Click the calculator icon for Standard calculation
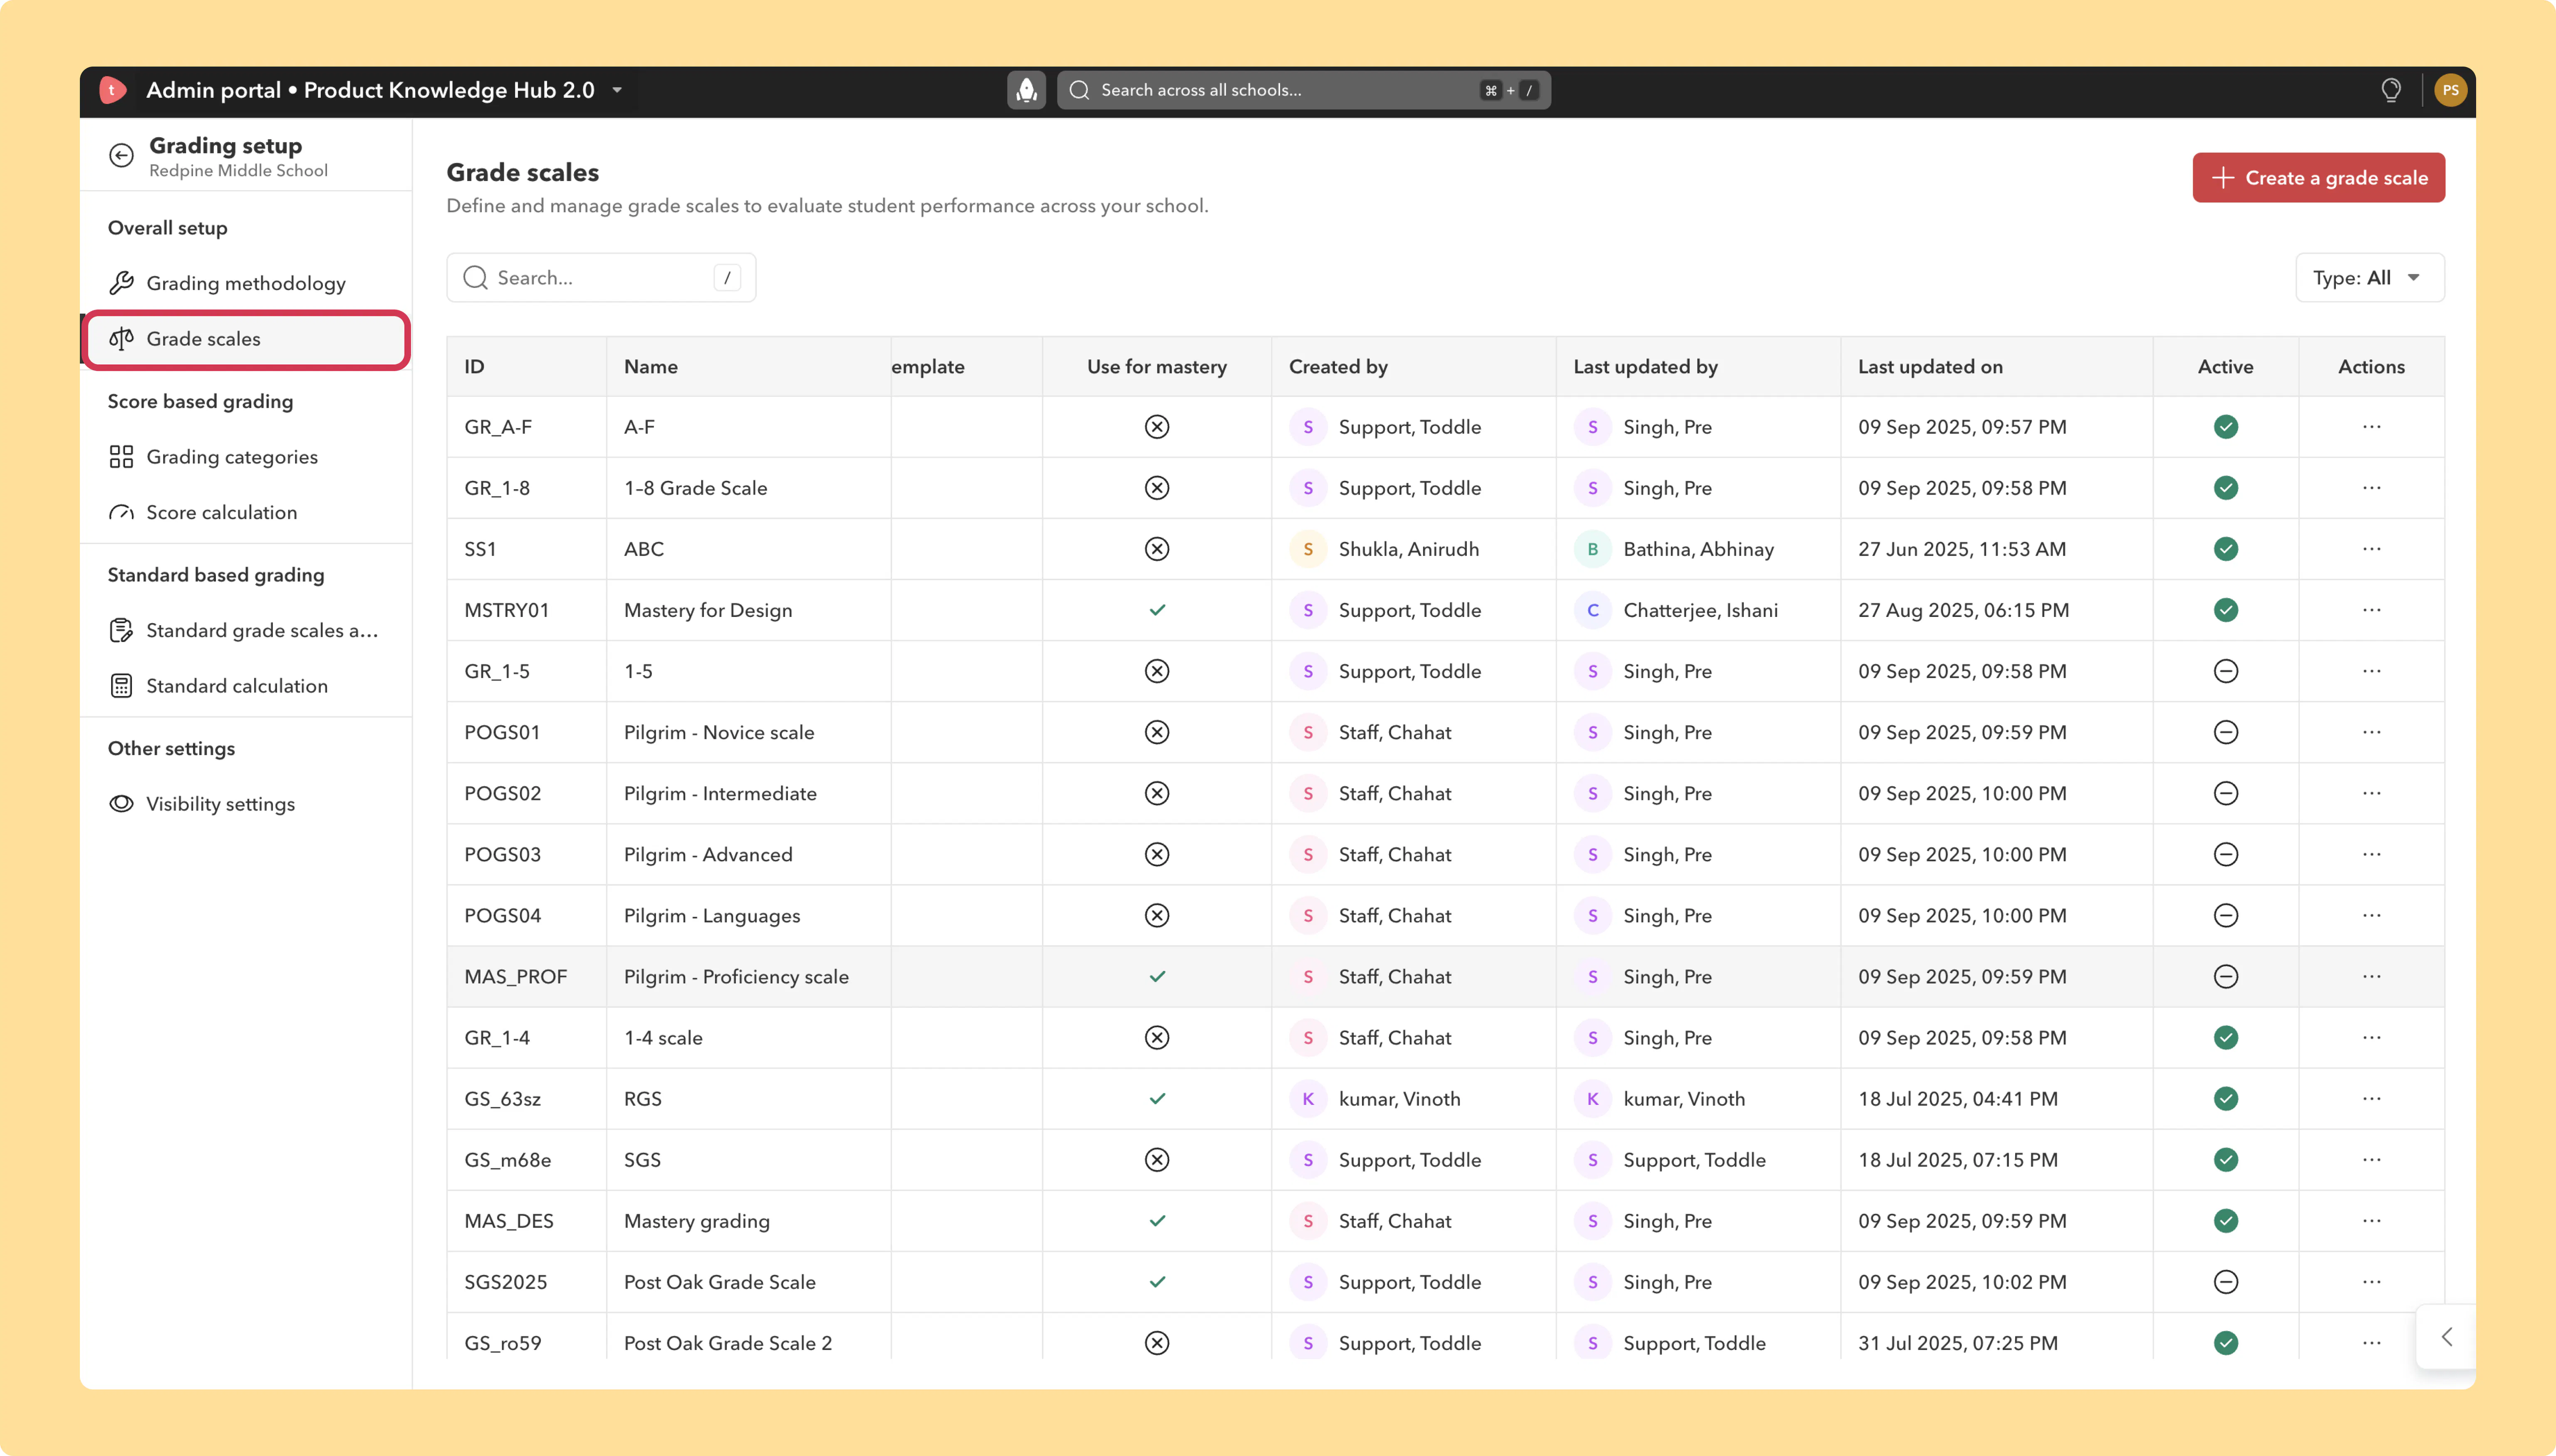The image size is (2556, 1456). 121,686
